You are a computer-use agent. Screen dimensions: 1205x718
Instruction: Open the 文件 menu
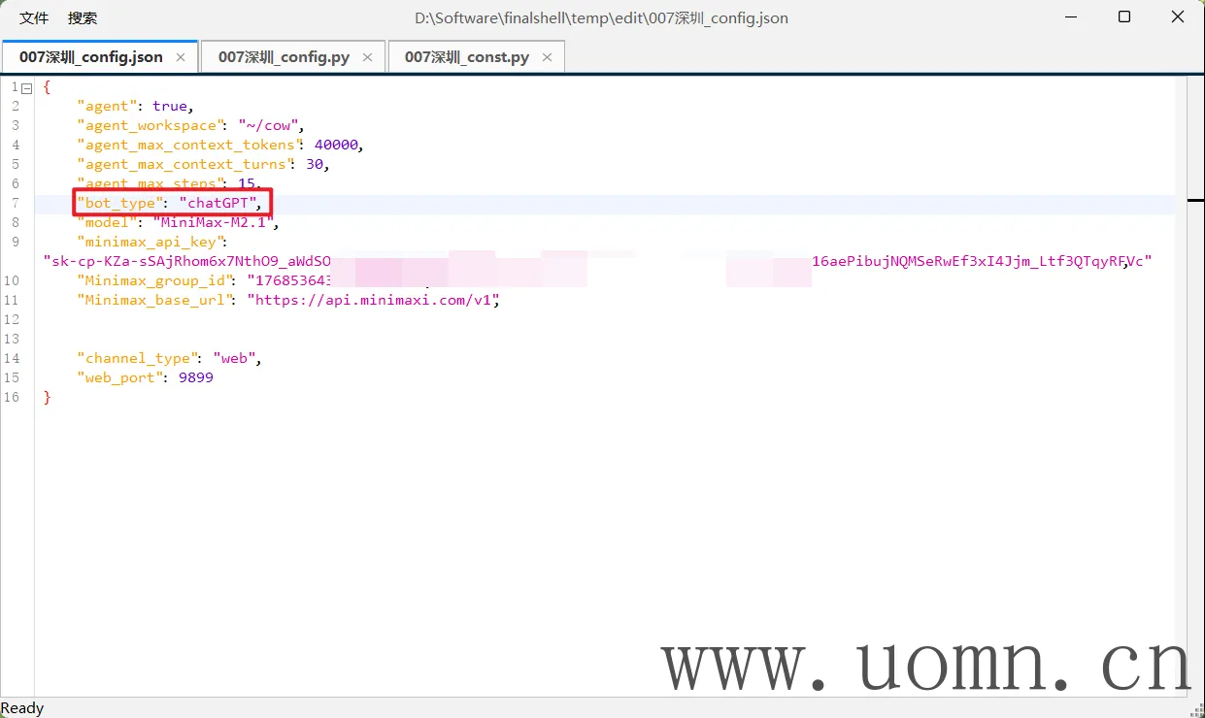pos(34,18)
